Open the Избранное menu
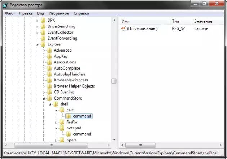The image size is (227, 159). tap(59, 13)
